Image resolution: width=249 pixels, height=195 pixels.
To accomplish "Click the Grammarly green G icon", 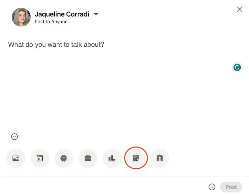I will (237, 67).
